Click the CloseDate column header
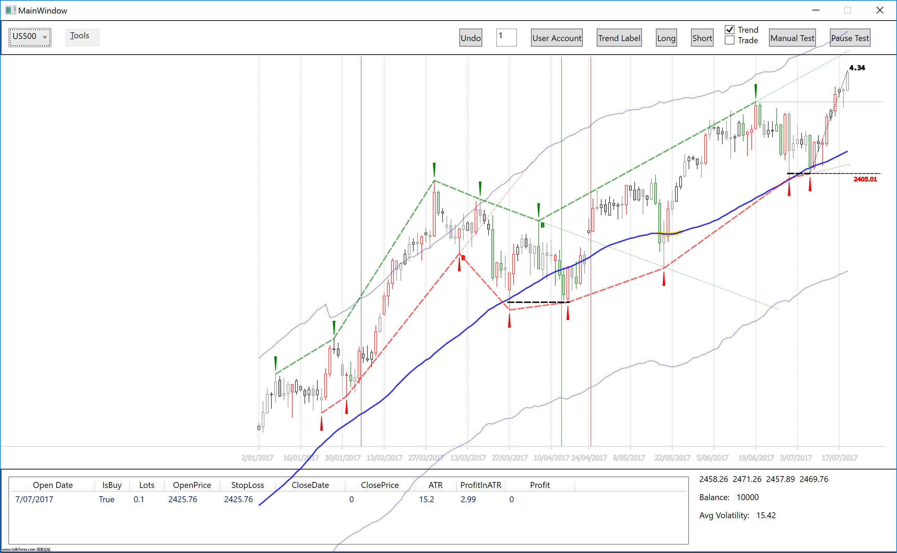The image size is (897, 553). [x=310, y=485]
